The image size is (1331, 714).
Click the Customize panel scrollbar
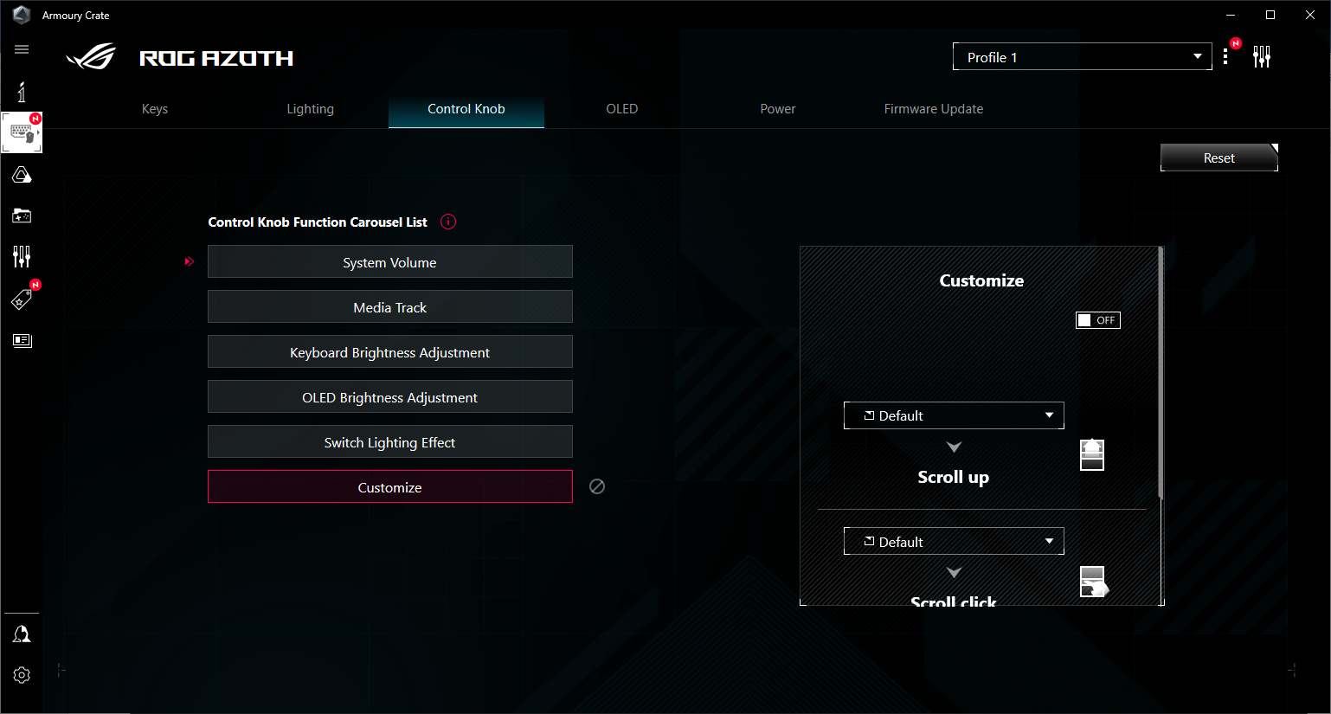(x=1161, y=373)
